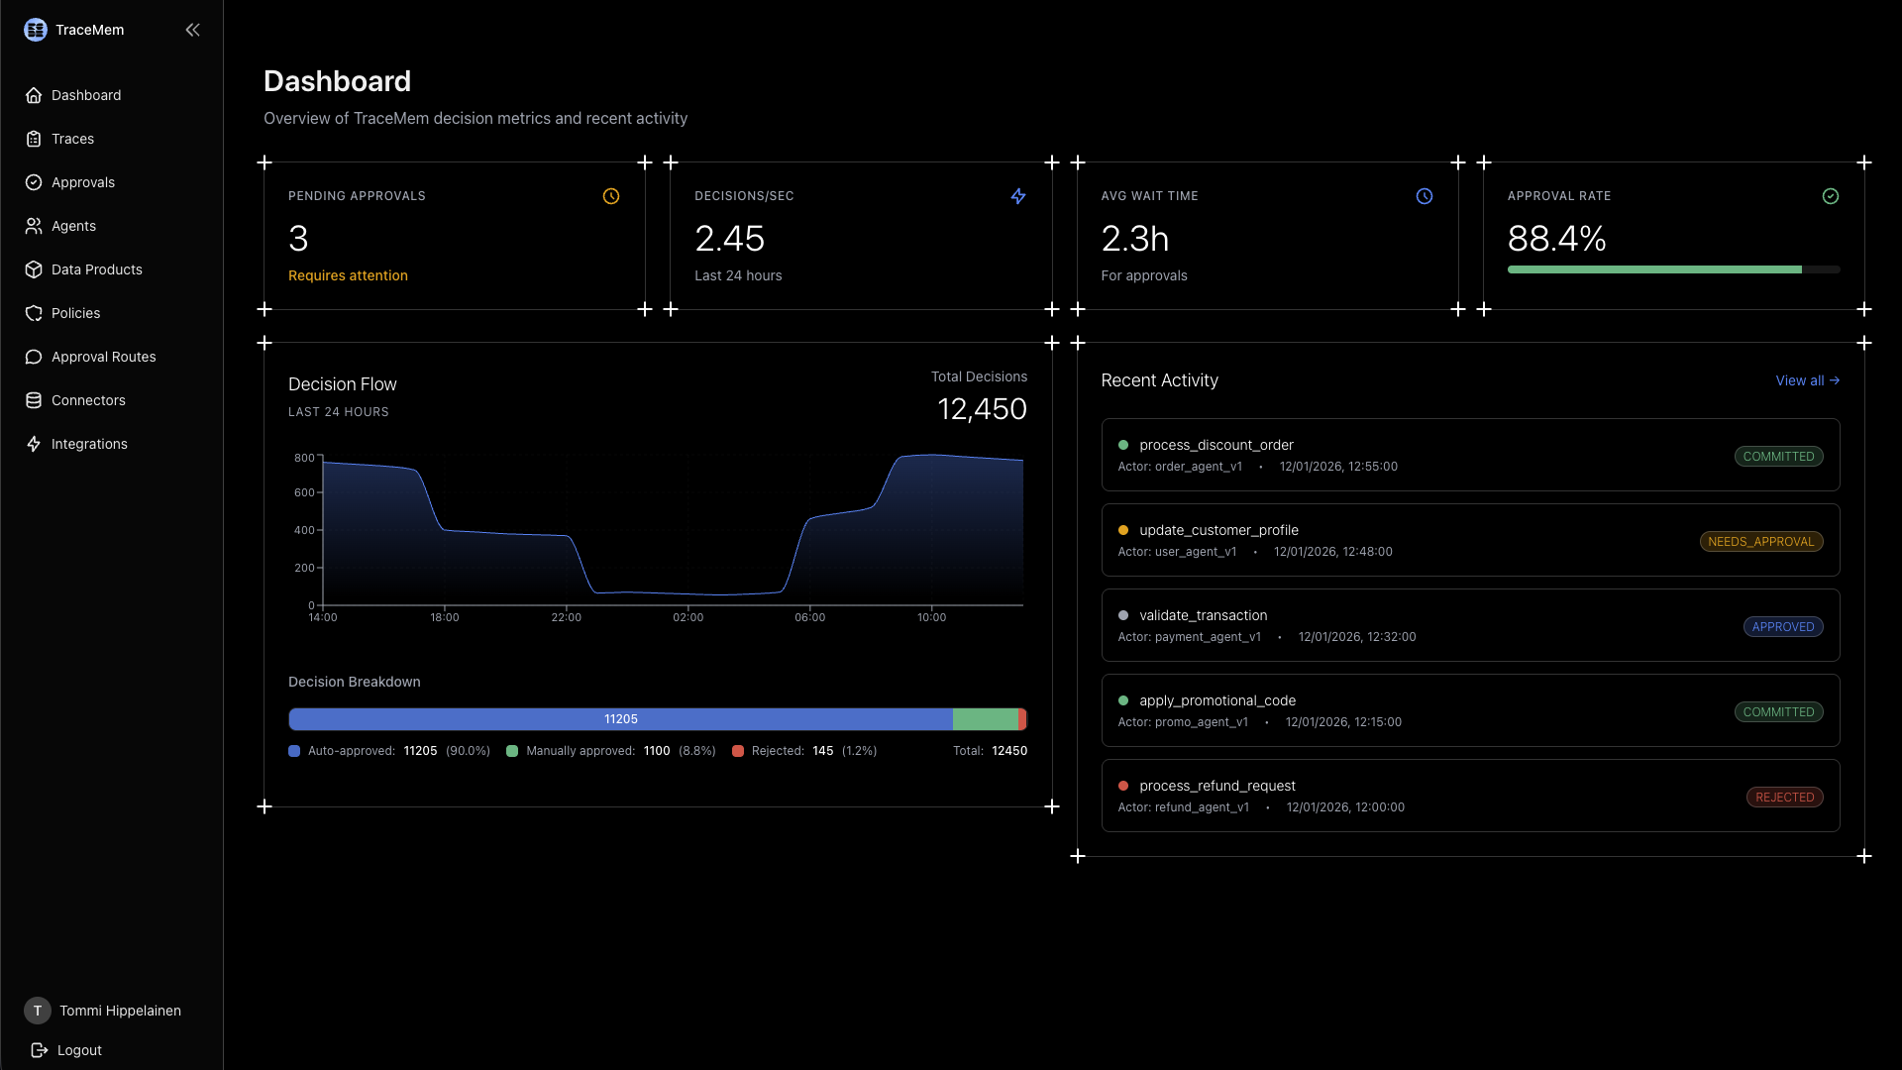Click the TraceMem logo icon
Image resolution: width=1902 pixels, height=1070 pixels.
[x=36, y=30]
